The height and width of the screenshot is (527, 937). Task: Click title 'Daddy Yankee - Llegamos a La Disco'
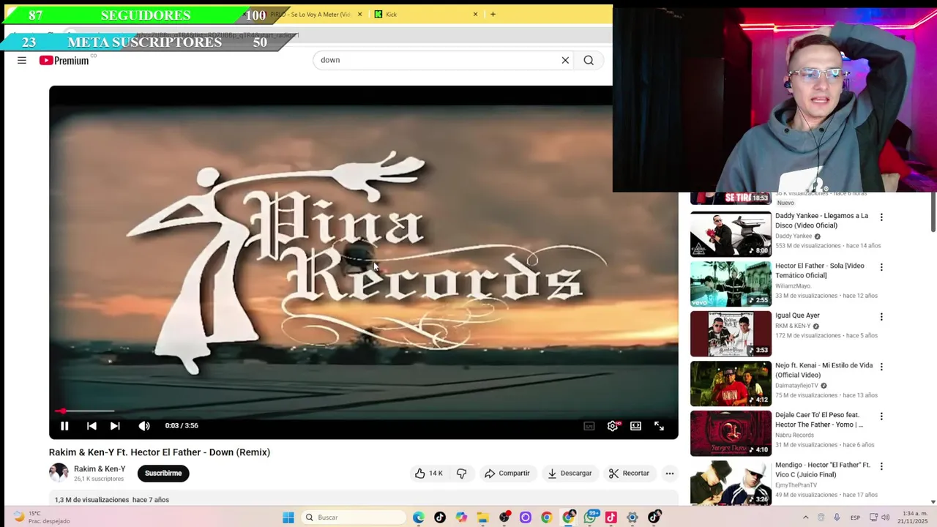coord(821,220)
